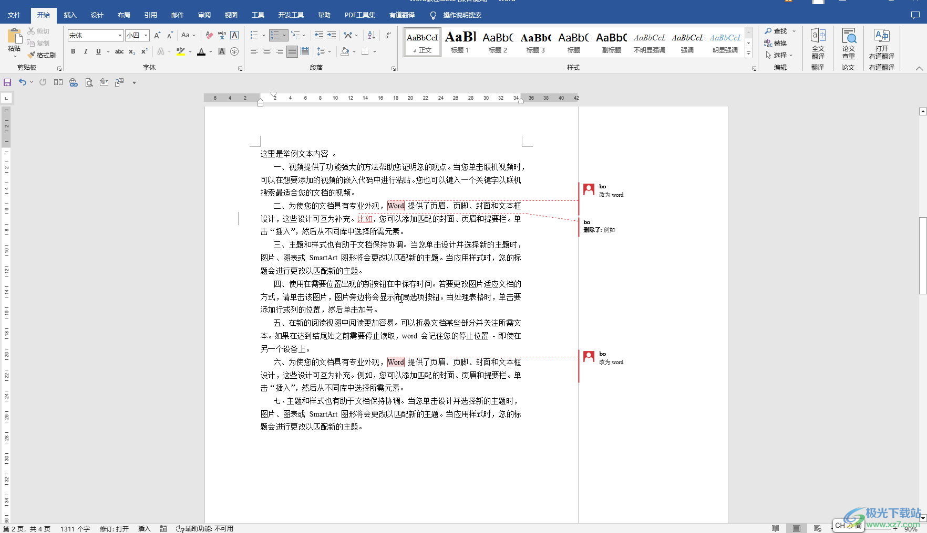
Task: Apply superscript with the x² icon
Action: point(145,51)
